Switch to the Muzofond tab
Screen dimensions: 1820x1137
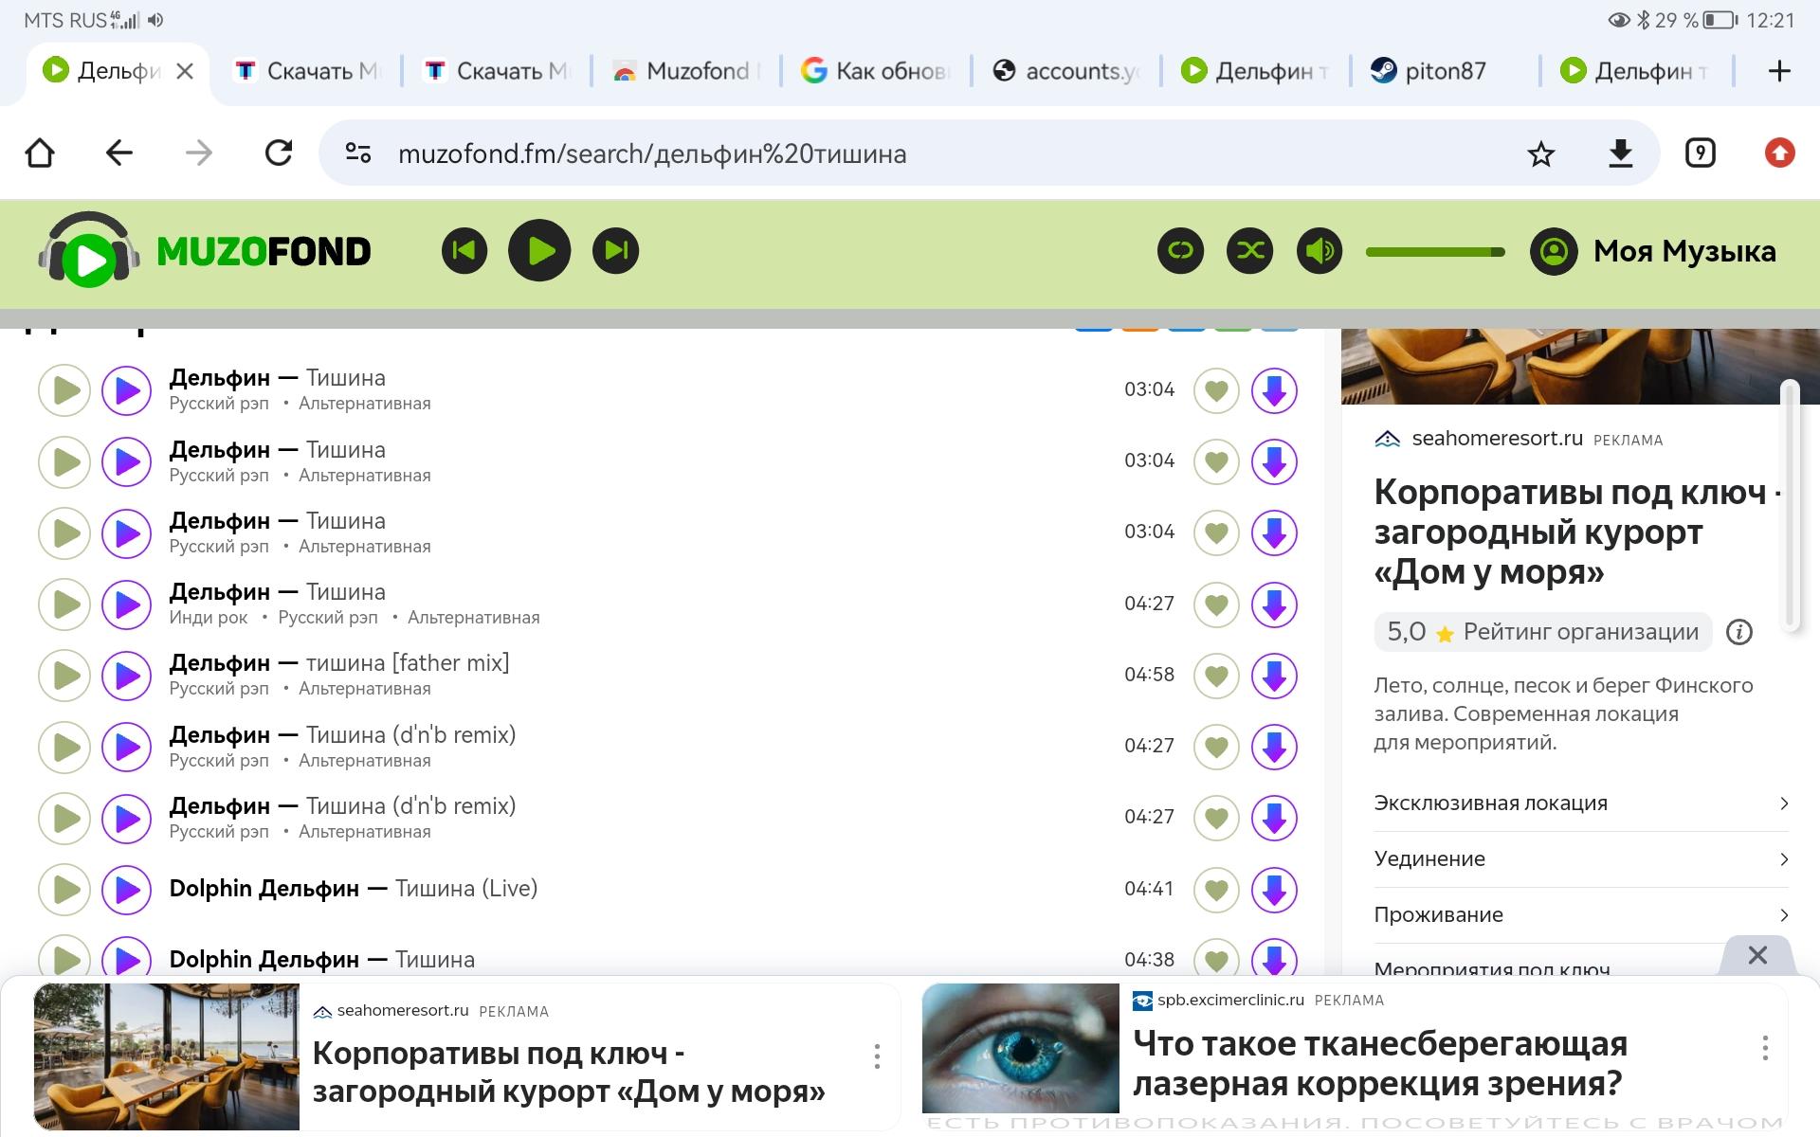point(685,71)
